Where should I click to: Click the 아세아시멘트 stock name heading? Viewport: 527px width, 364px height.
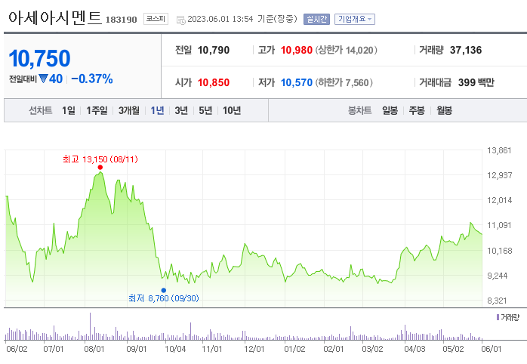55,18
